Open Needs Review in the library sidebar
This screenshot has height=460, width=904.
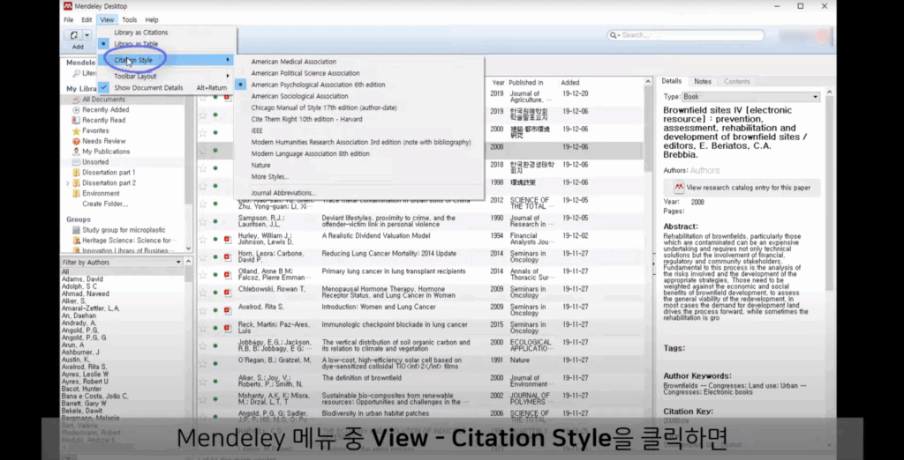(x=104, y=141)
